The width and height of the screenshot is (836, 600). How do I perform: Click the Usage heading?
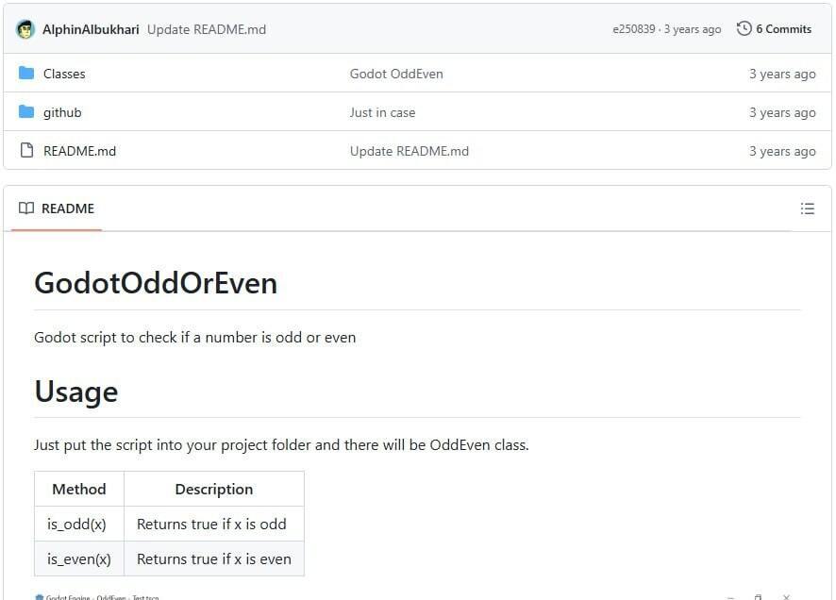point(76,392)
